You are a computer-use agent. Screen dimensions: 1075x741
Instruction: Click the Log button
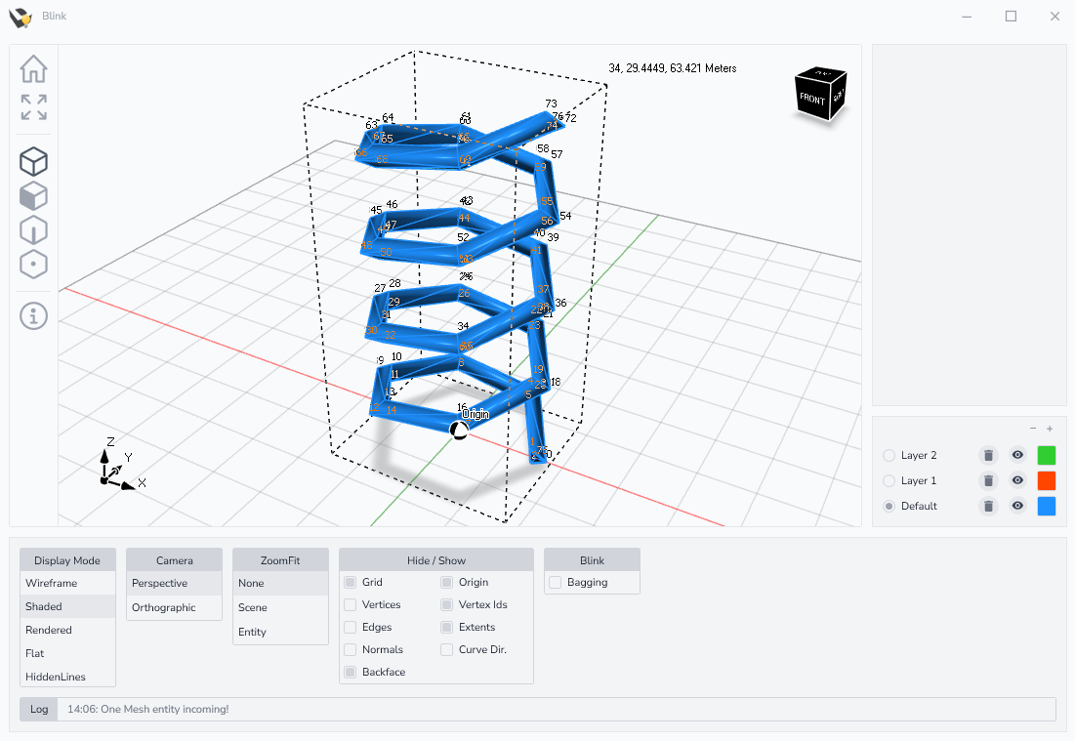tap(39, 709)
